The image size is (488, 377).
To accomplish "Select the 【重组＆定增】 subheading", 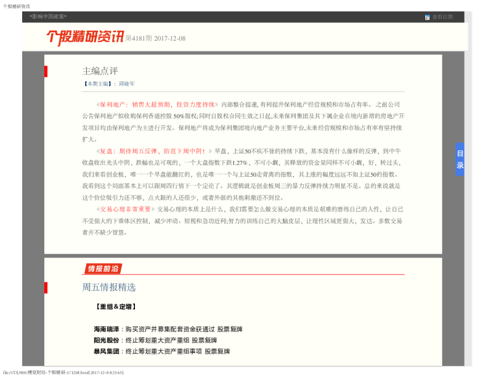I will (115, 307).
